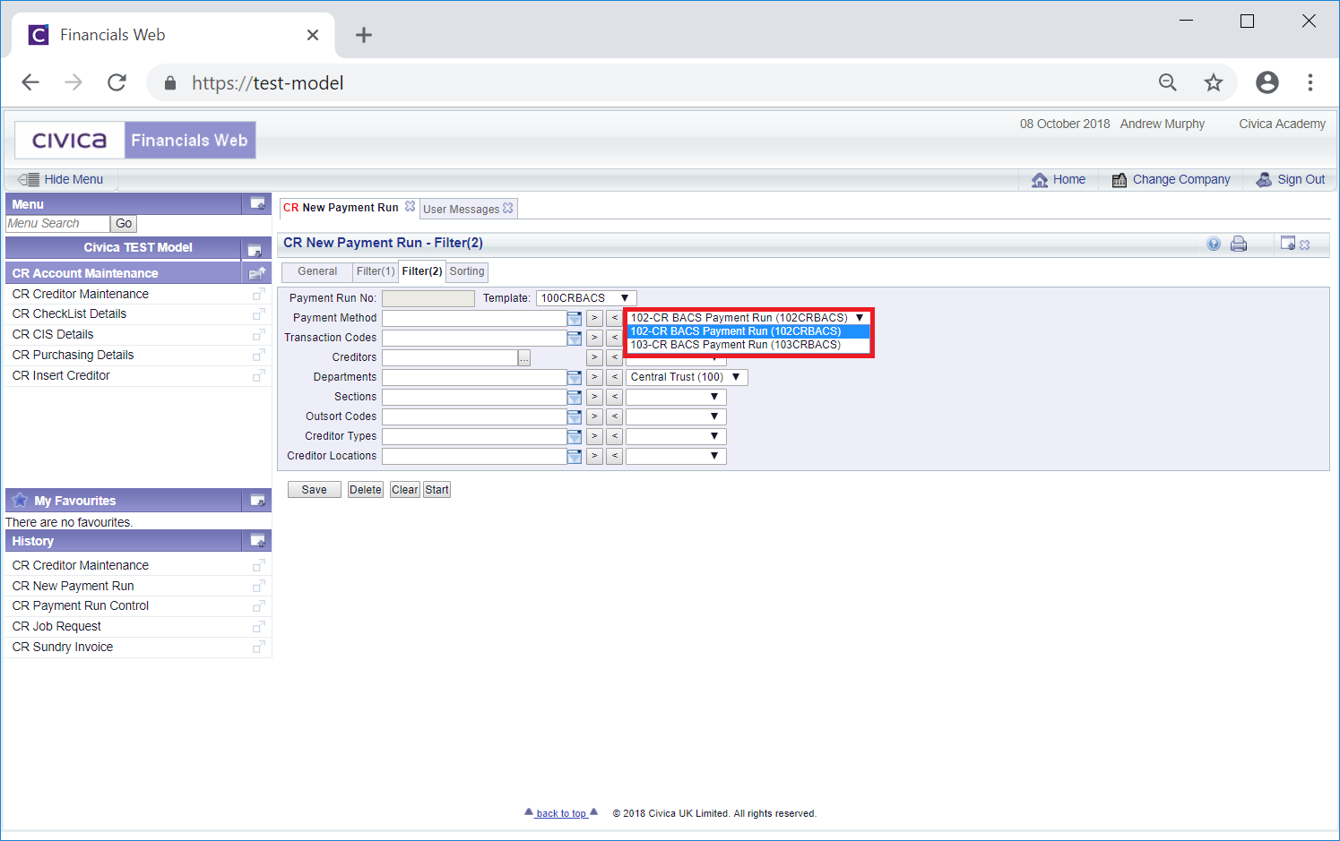
Task: Open Chrome profile avatar
Action: point(1267,82)
